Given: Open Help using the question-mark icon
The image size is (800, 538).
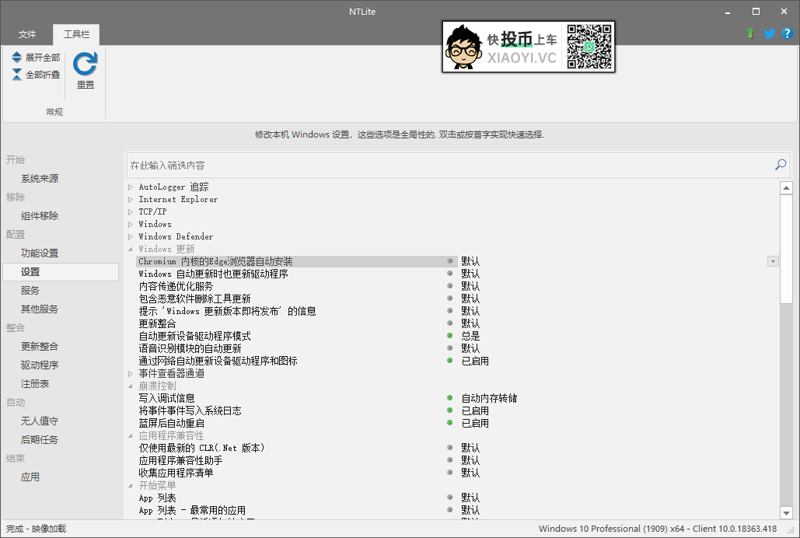Looking at the screenshot, I should click(787, 33).
